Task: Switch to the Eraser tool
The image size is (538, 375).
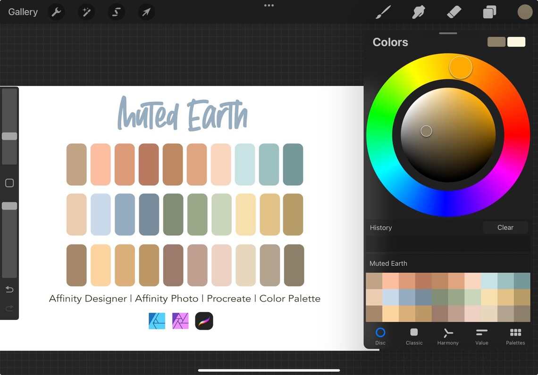Action: pos(454,12)
